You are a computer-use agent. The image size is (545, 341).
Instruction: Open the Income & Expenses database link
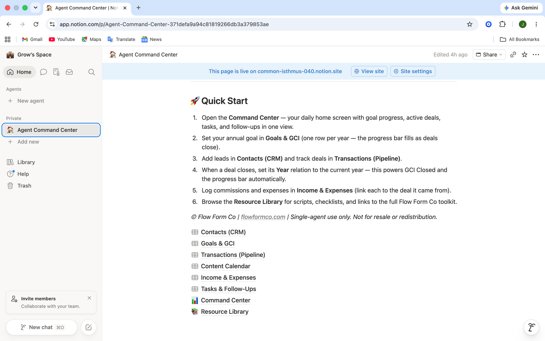point(228,277)
